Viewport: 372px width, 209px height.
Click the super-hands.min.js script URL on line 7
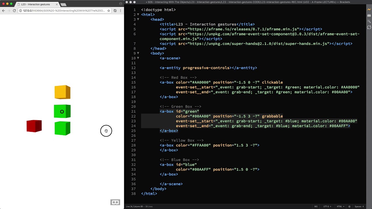[259, 44]
